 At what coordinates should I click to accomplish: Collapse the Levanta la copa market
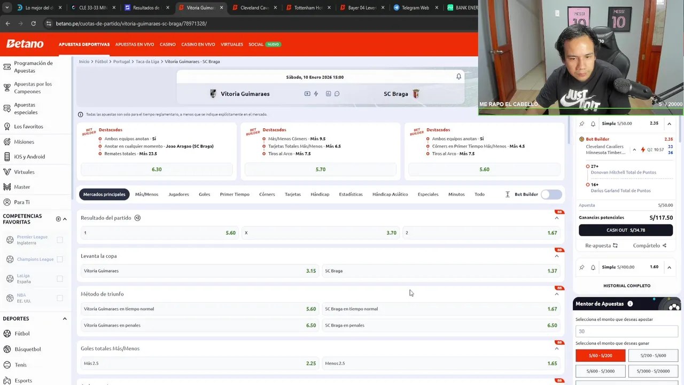coord(556,256)
